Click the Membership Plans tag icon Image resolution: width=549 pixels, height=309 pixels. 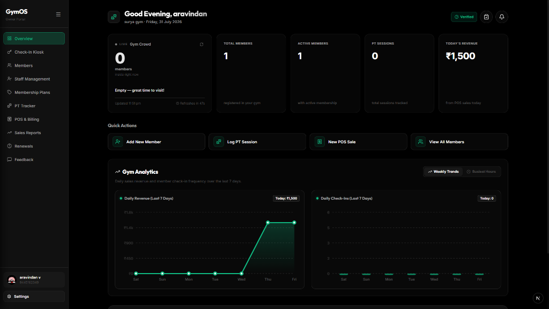[x=10, y=92]
